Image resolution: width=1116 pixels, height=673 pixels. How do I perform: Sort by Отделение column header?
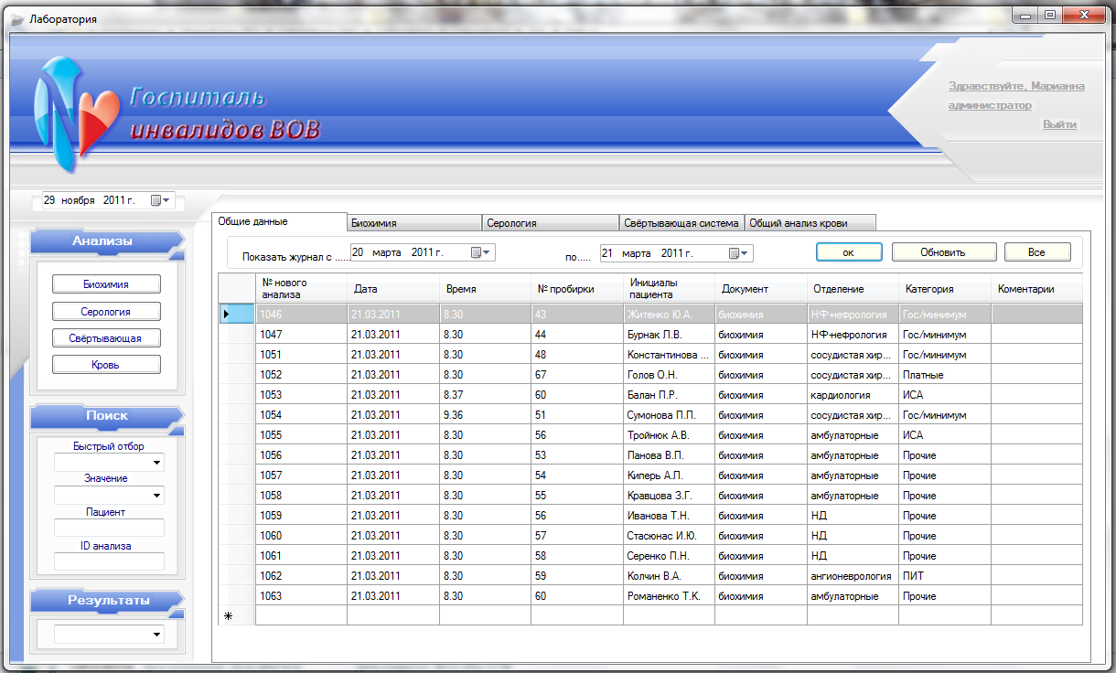(852, 289)
